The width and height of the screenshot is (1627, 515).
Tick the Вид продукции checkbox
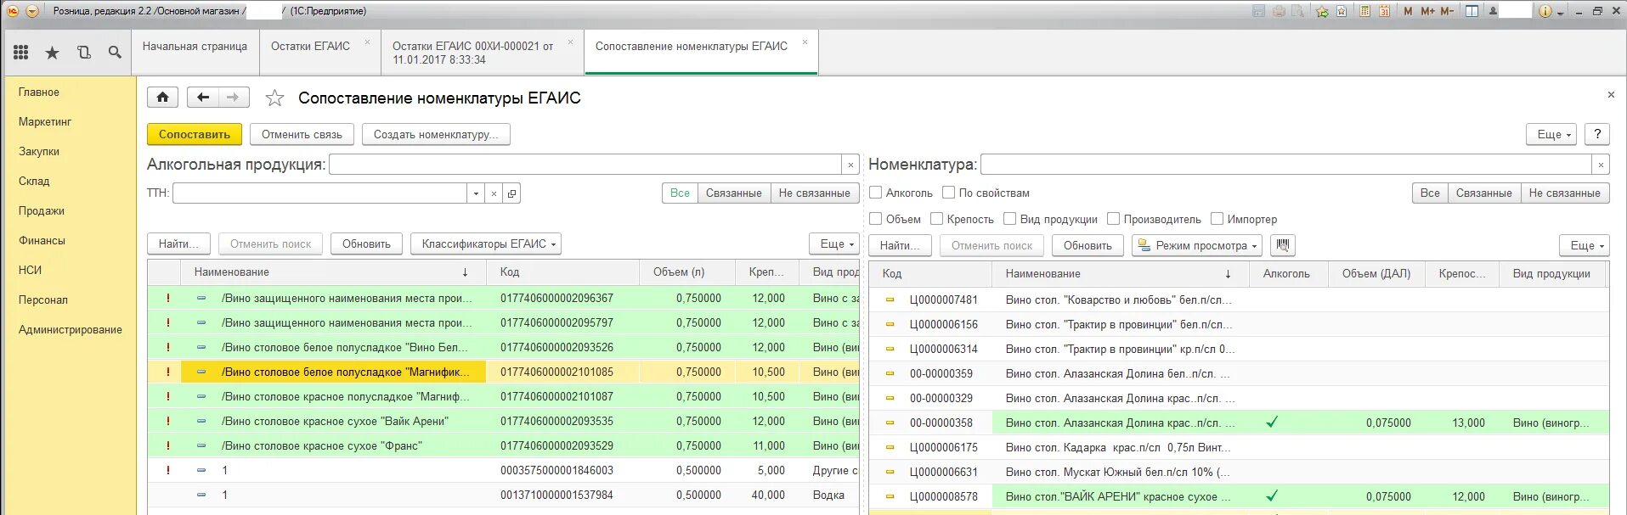coord(1010,219)
